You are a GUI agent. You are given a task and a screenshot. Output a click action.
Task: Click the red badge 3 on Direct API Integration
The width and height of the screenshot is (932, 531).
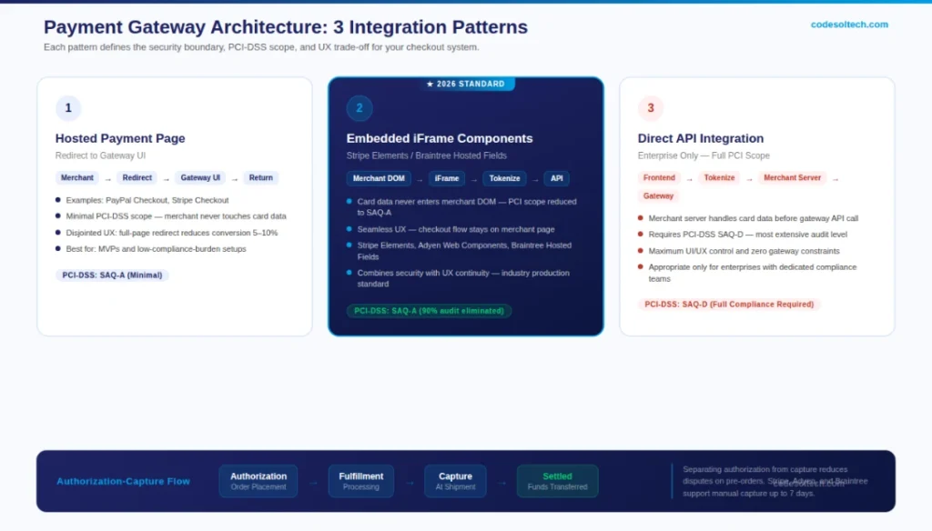[x=651, y=107]
